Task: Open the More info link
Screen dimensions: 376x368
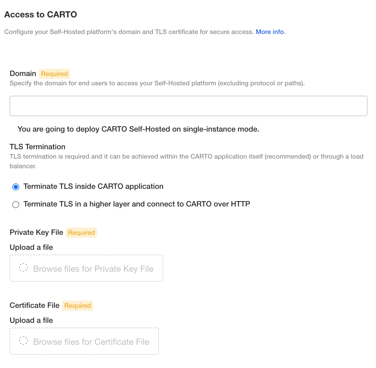Action: click(x=269, y=32)
